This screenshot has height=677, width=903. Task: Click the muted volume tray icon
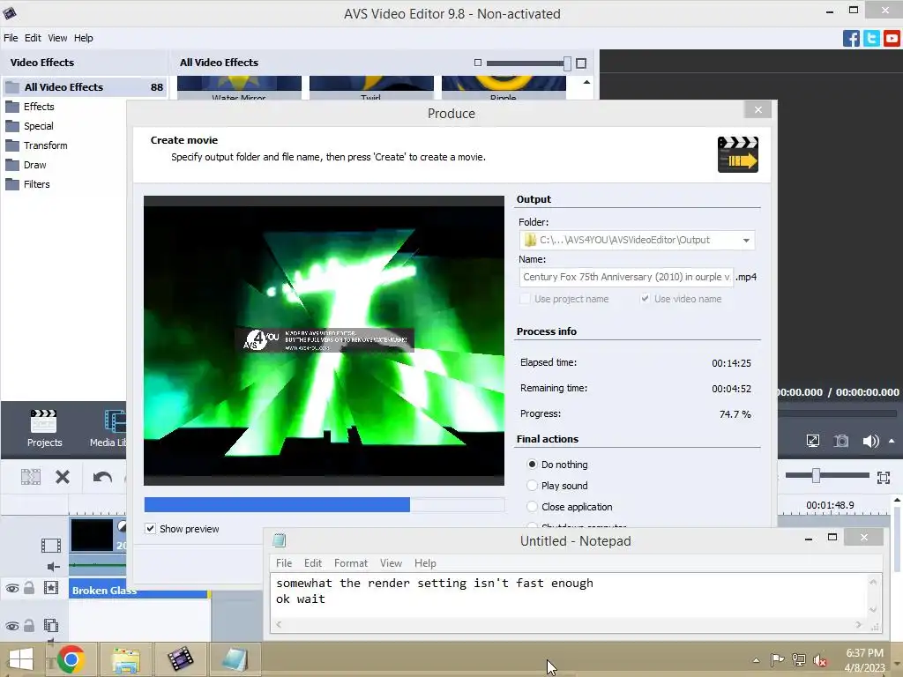[820, 660]
